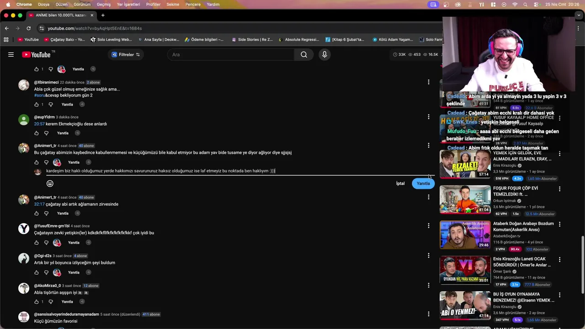Open @YusufEmre-gm1bl's Y avatar

[24, 228]
